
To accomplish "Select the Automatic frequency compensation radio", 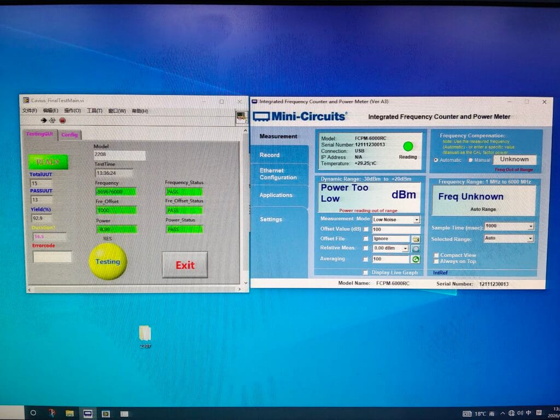I will click(x=436, y=160).
